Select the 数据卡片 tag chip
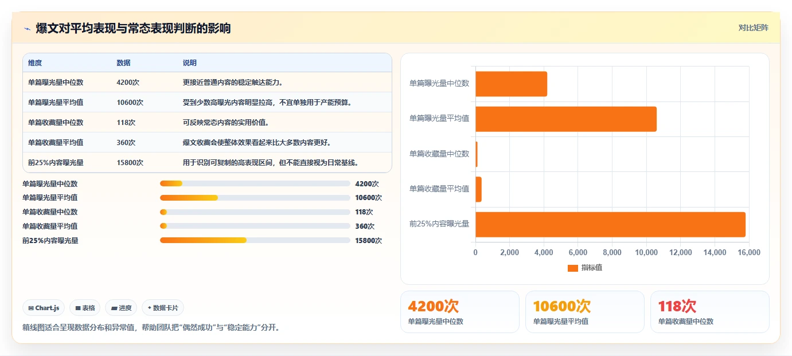The width and height of the screenshot is (792, 356). tap(163, 308)
